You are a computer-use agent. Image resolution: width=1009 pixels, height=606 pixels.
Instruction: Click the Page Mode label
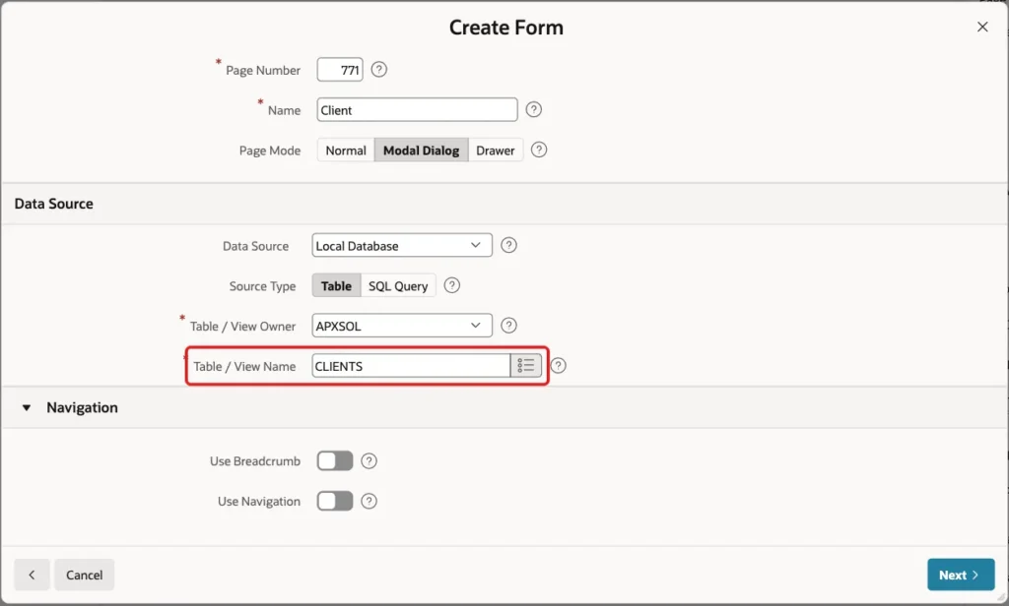(x=270, y=151)
